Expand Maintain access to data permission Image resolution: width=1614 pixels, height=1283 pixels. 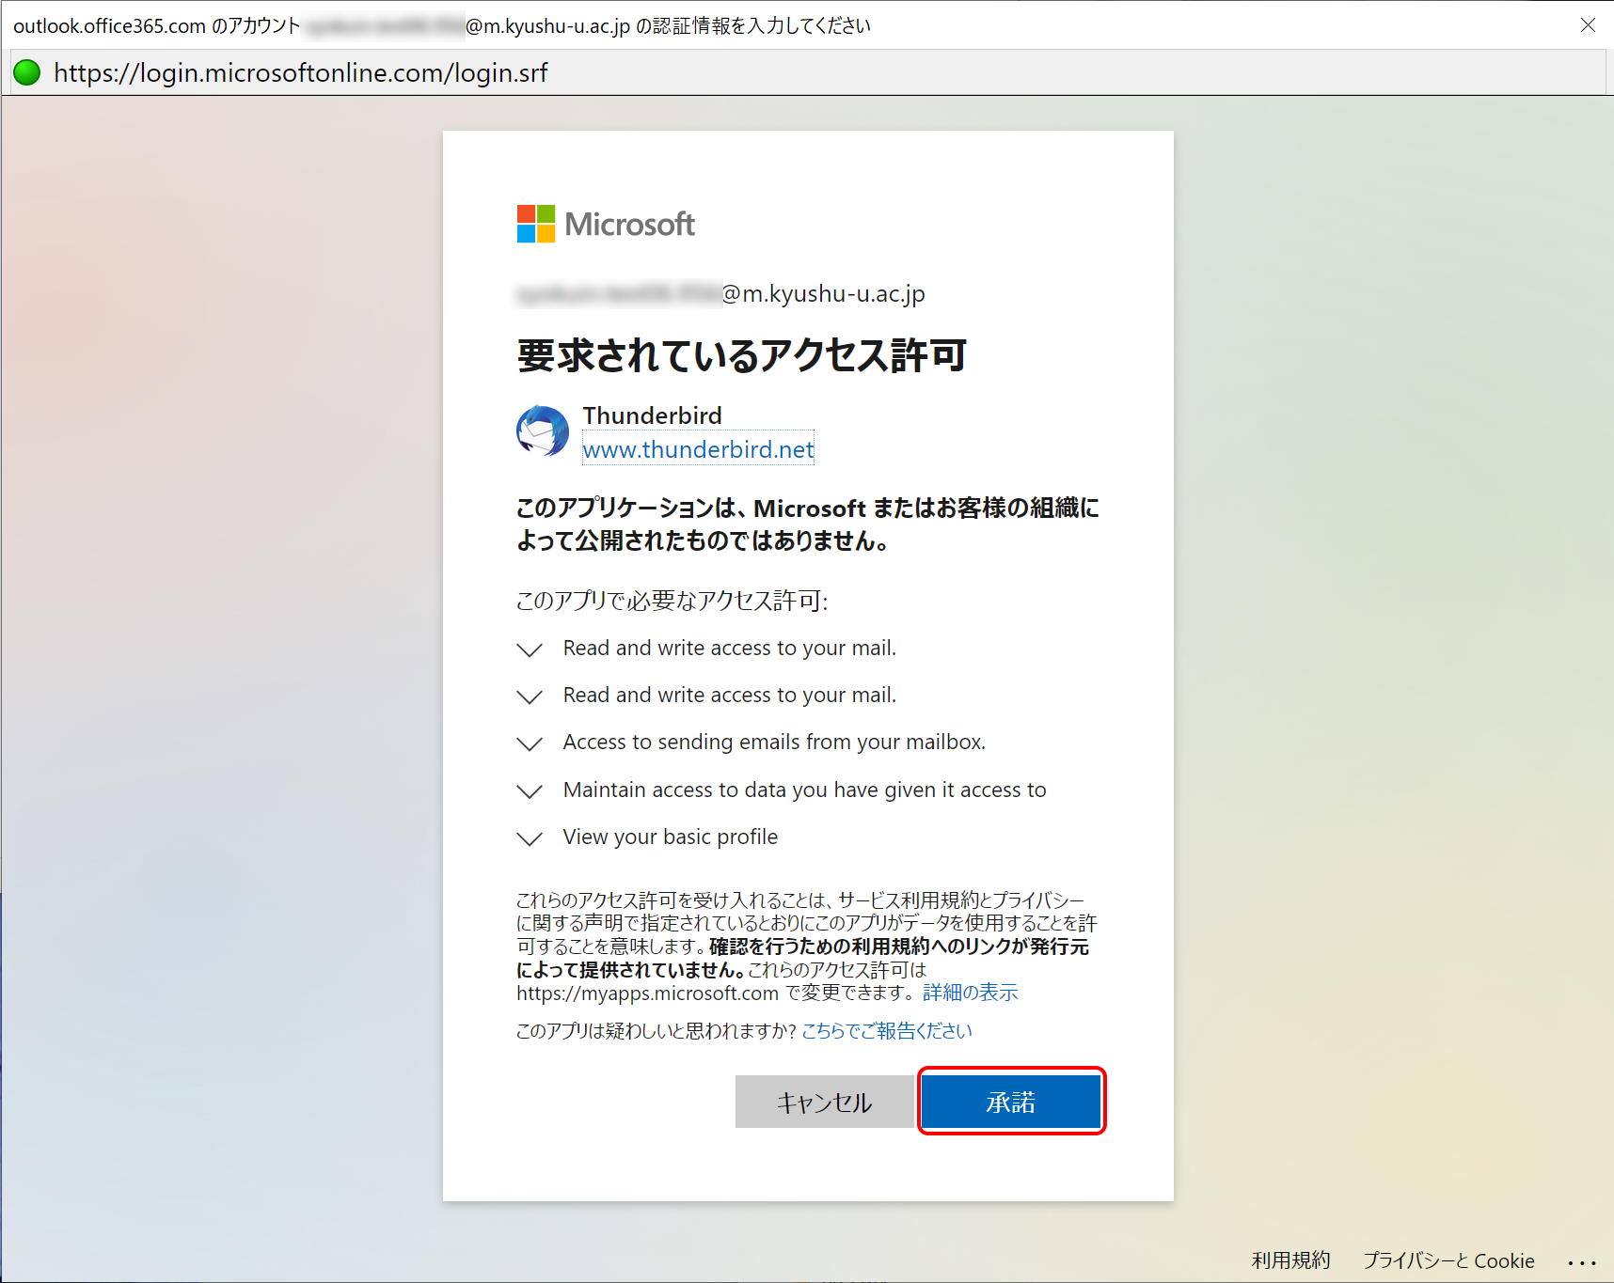[x=530, y=791]
